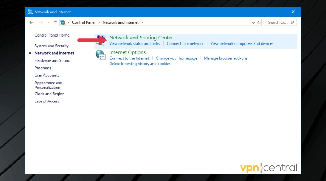Expand the address bar history dropdown
326x181 pixels.
(x=253, y=22)
